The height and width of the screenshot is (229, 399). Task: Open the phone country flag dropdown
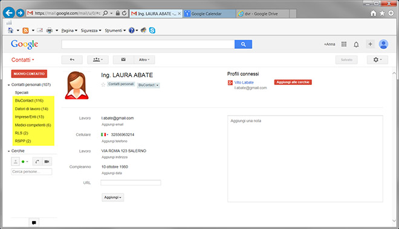click(x=105, y=134)
